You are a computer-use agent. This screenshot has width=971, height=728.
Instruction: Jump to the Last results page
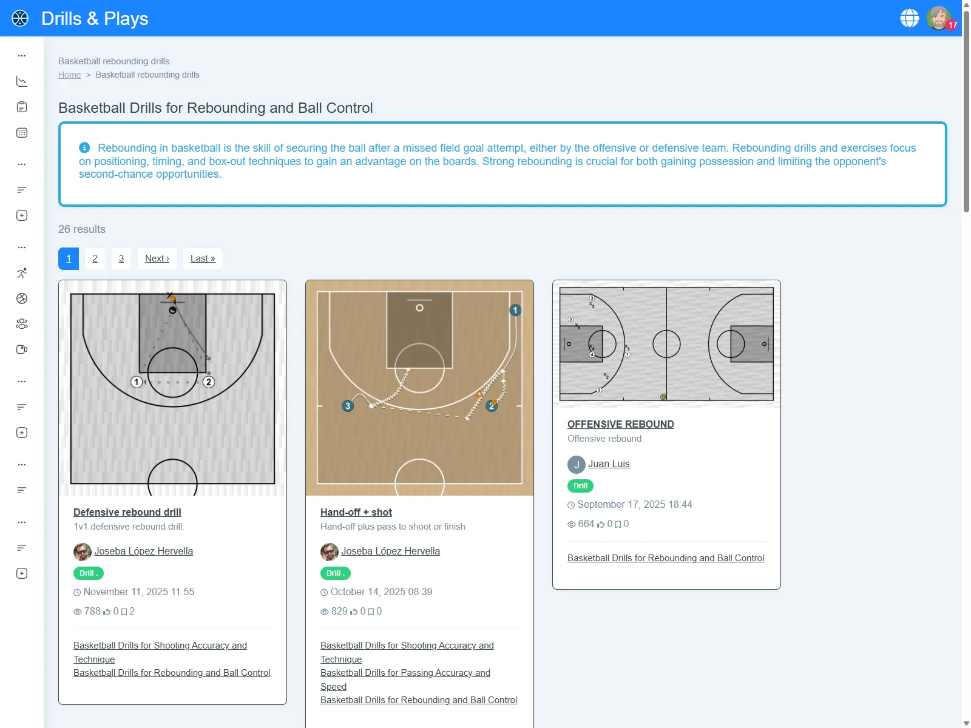point(203,258)
